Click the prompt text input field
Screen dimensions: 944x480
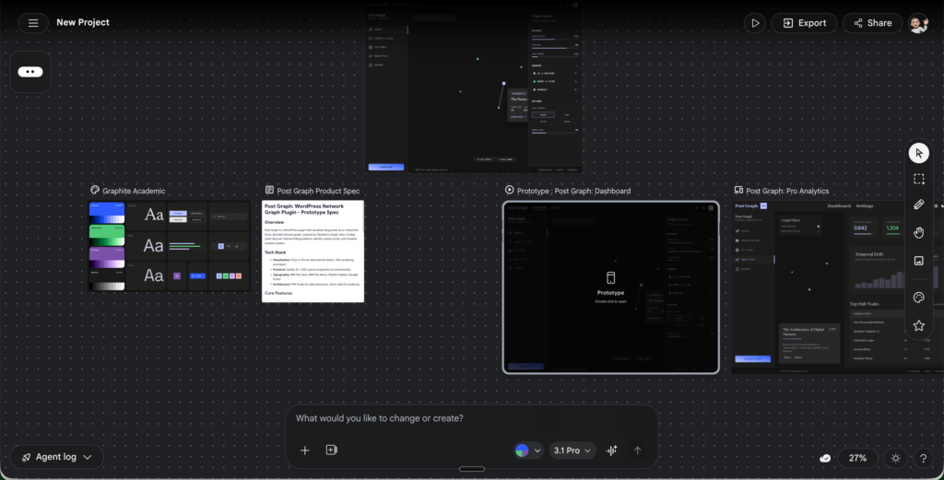click(x=470, y=419)
